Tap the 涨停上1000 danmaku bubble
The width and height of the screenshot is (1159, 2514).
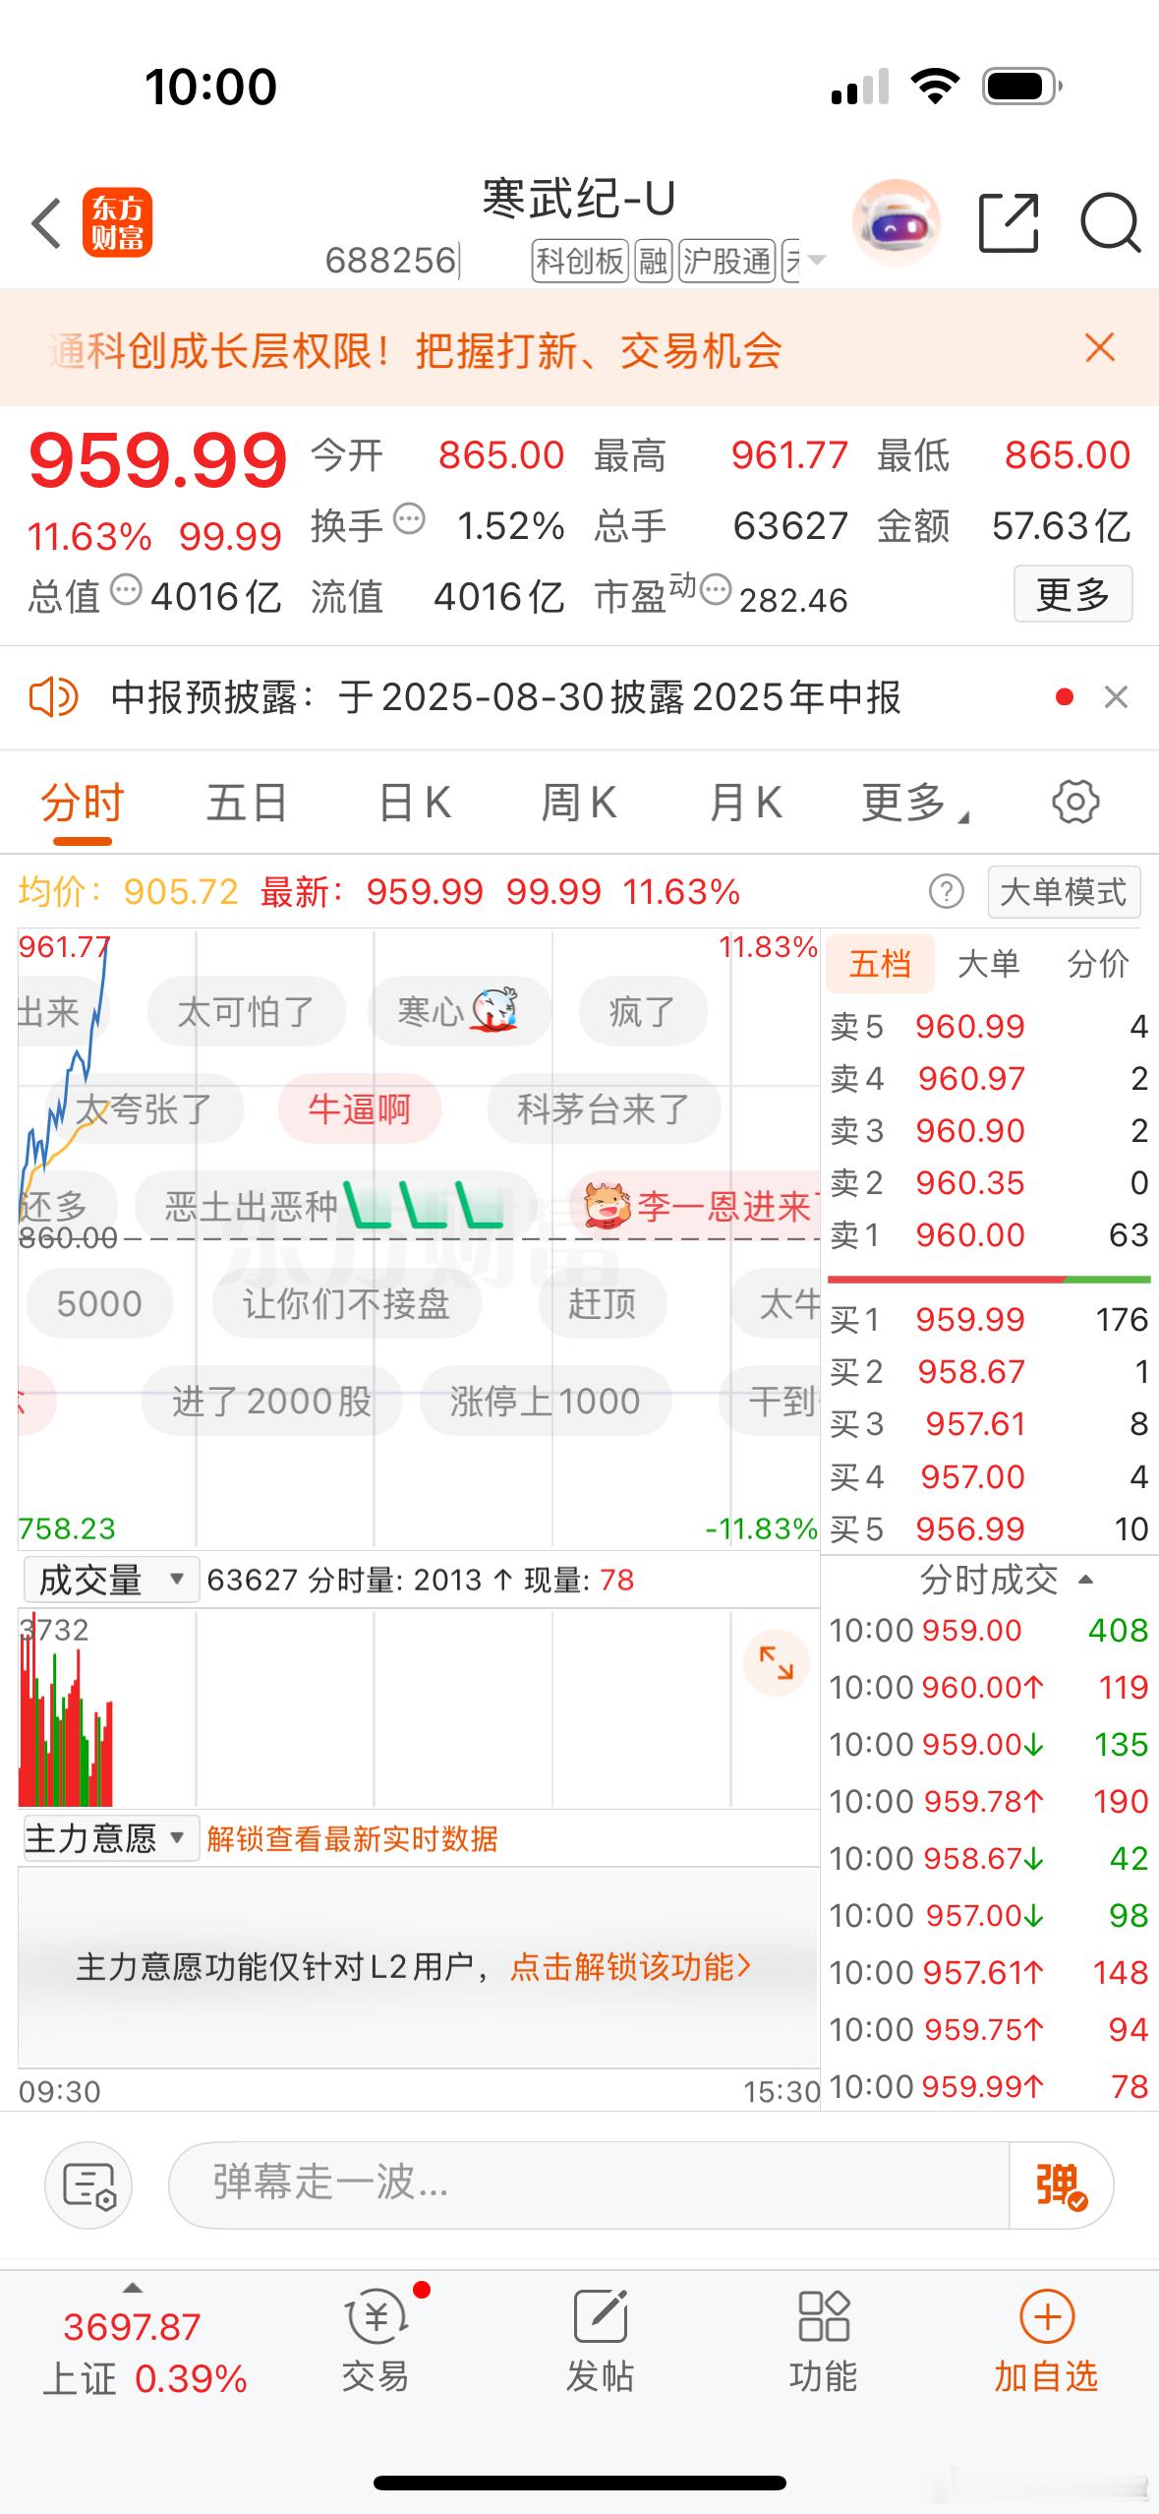point(545,1401)
